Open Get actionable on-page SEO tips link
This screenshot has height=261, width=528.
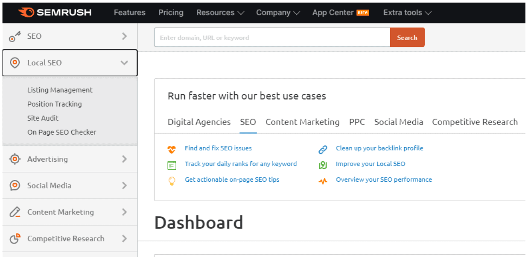point(232,180)
